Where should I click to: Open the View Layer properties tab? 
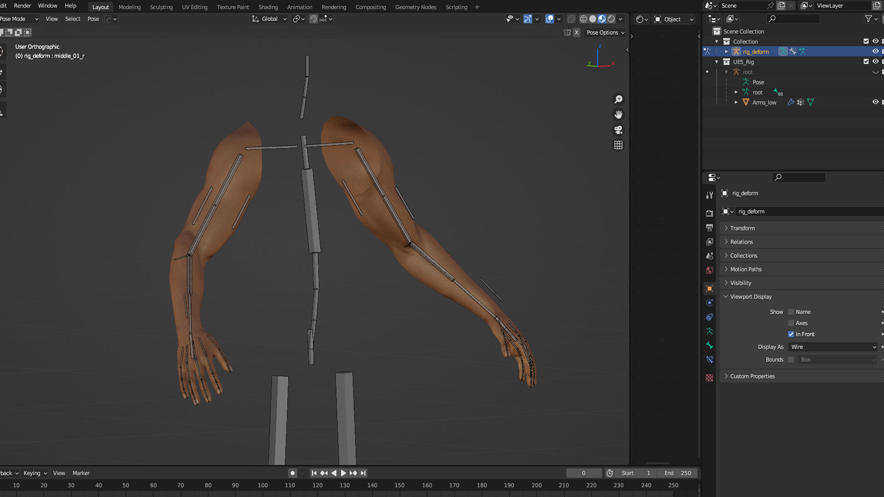point(710,242)
